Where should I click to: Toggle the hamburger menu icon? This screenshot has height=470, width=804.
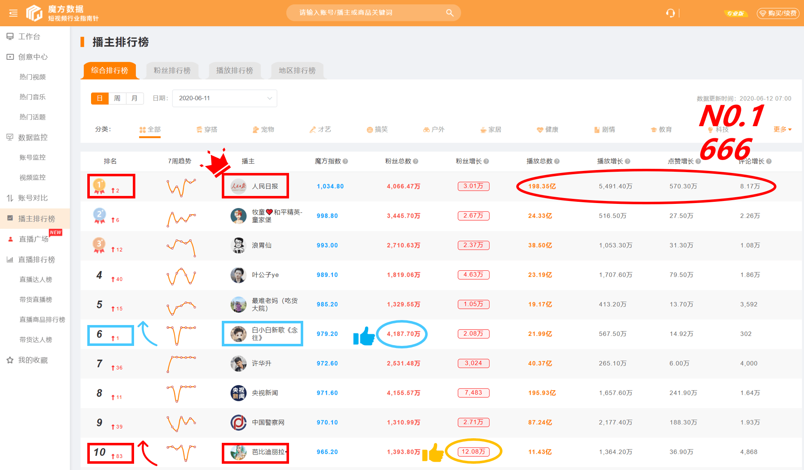13,13
